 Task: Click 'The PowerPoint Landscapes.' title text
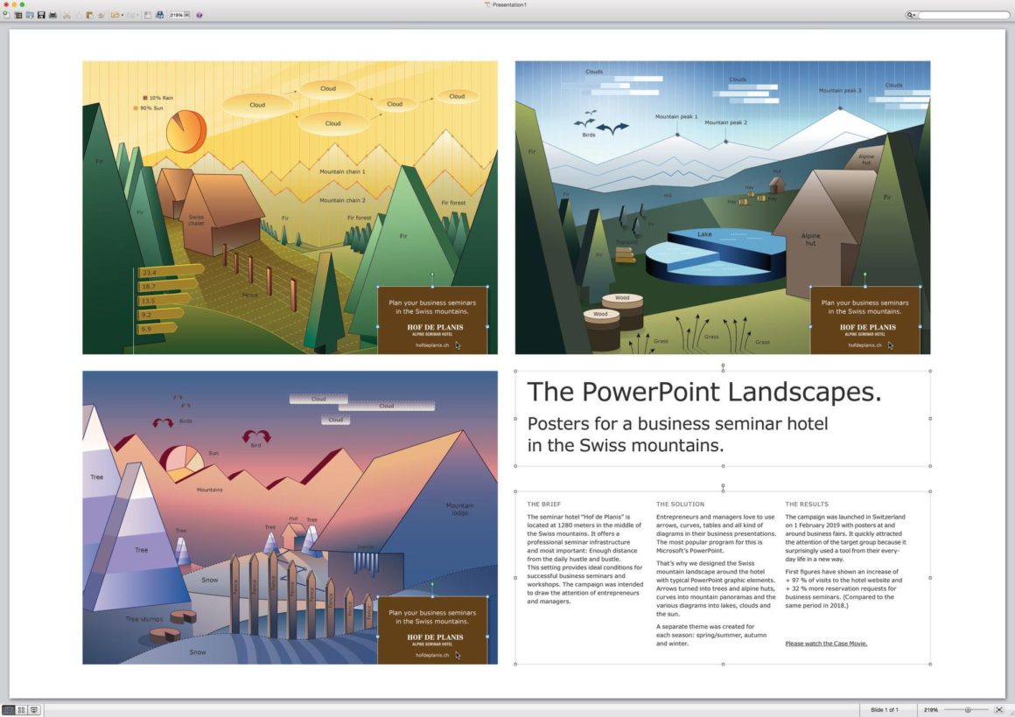[704, 392]
